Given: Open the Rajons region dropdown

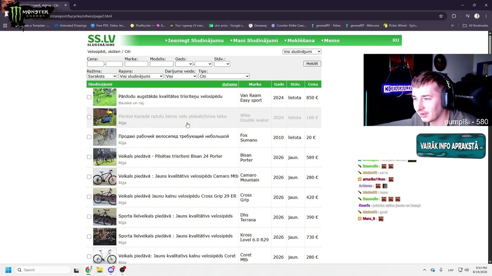Looking at the screenshot, I should [141, 76].
